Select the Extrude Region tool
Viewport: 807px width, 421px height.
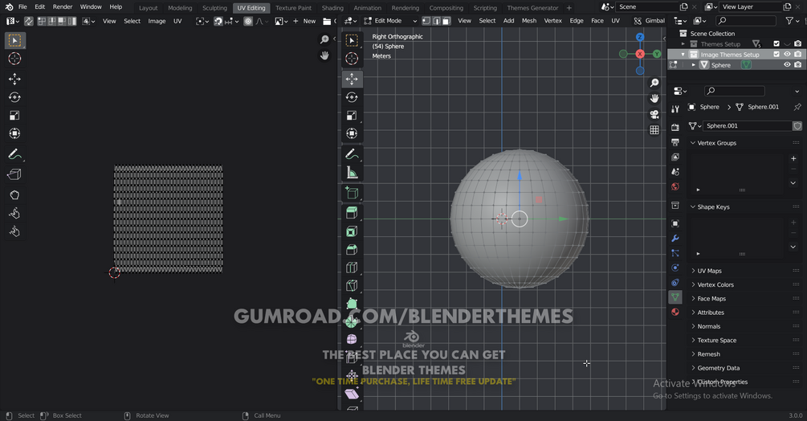pyautogui.click(x=352, y=213)
